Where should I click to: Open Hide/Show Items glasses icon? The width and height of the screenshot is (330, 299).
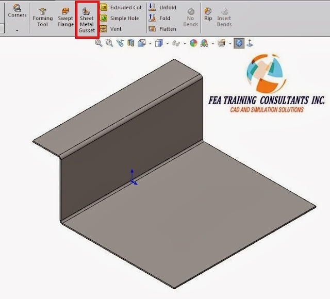point(176,43)
